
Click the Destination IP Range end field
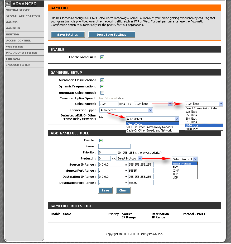141,177
